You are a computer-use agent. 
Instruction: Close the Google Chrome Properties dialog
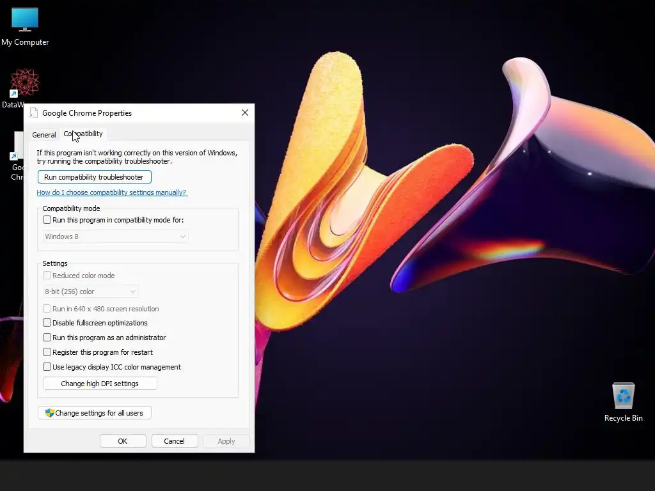pyautogui.click(x=245, y=113)
